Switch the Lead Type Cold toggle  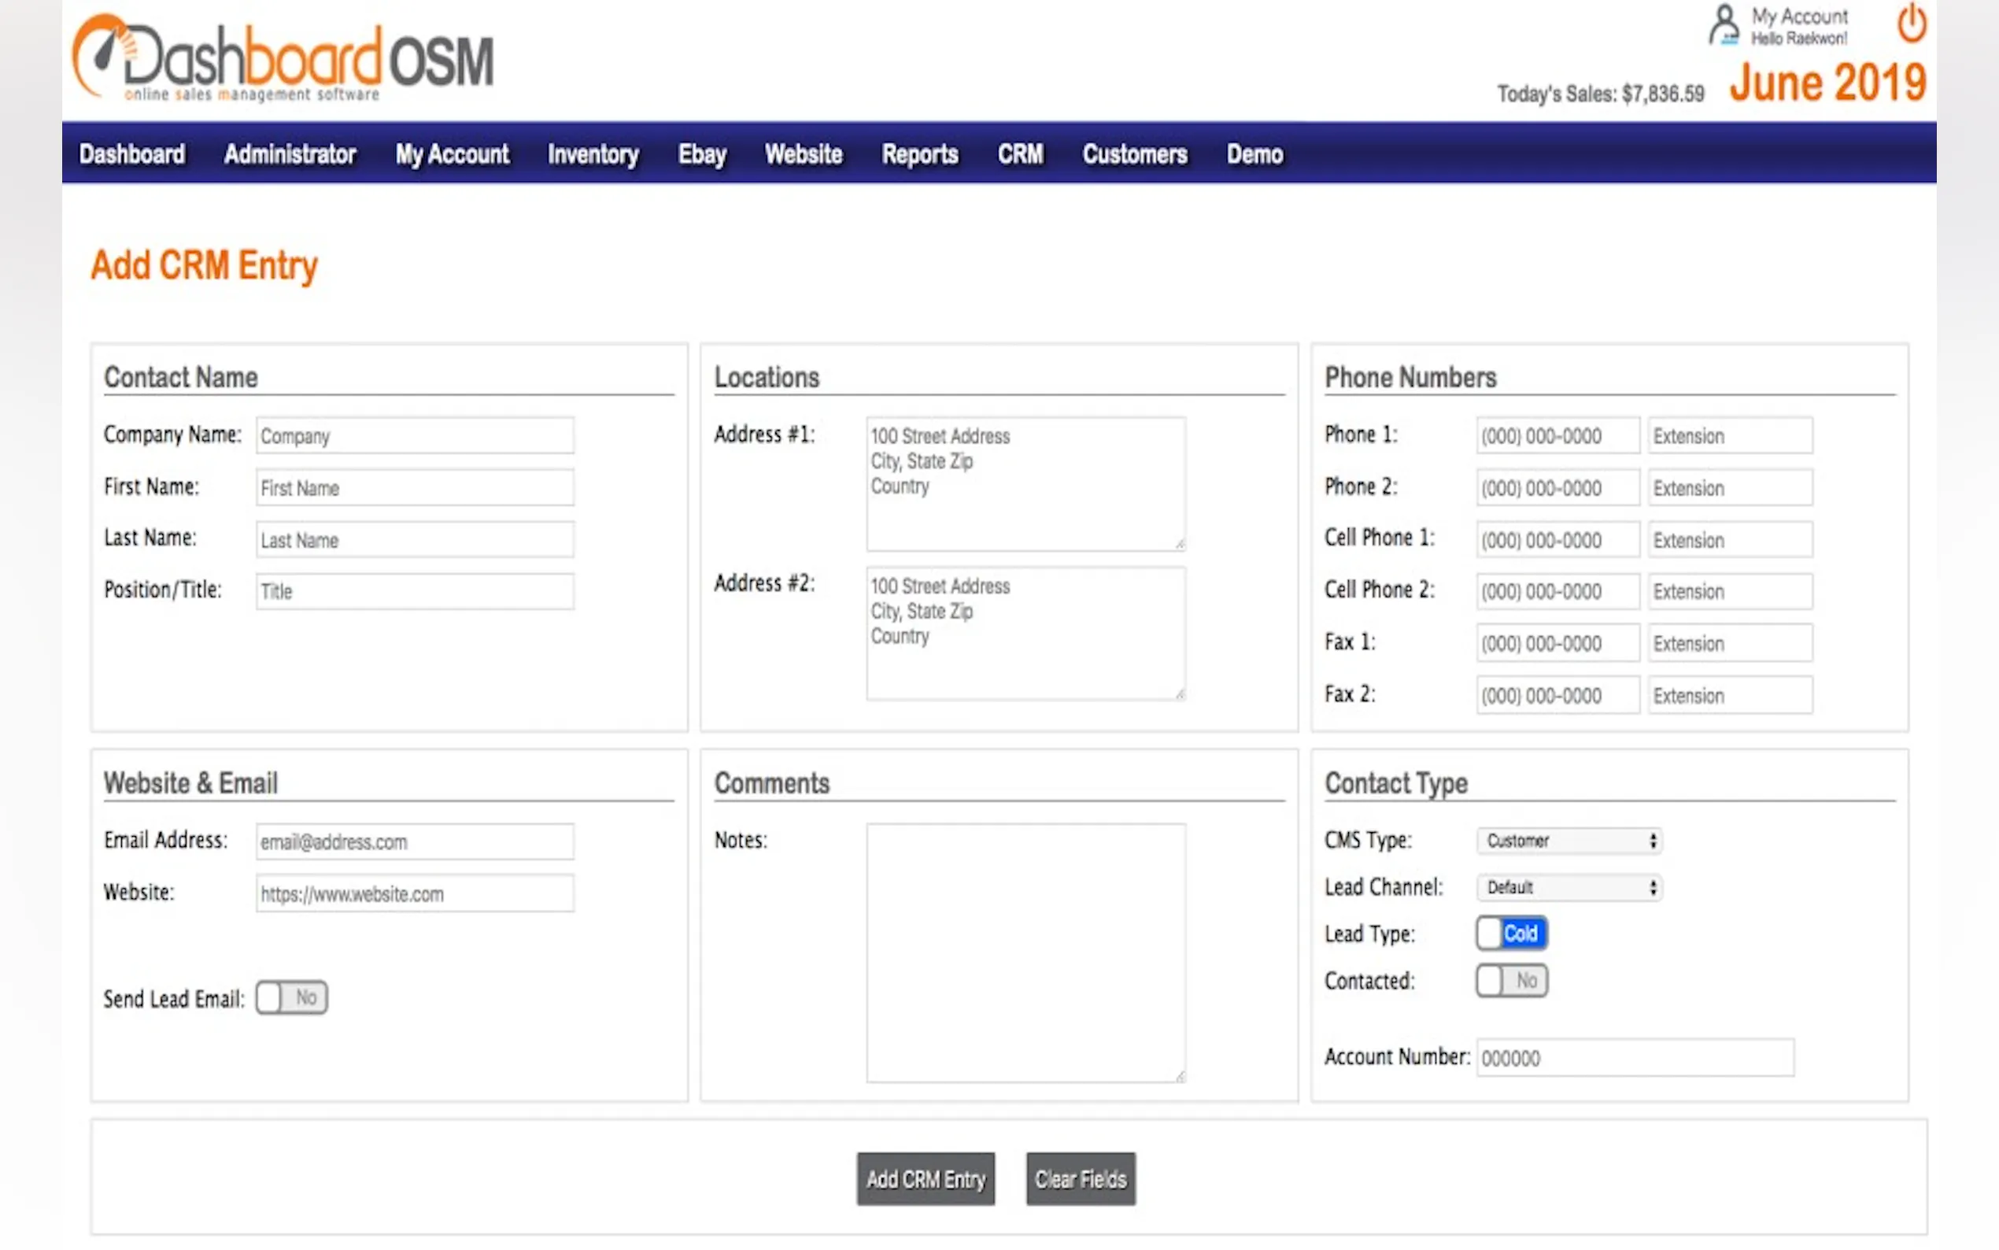coord(1511,934)
